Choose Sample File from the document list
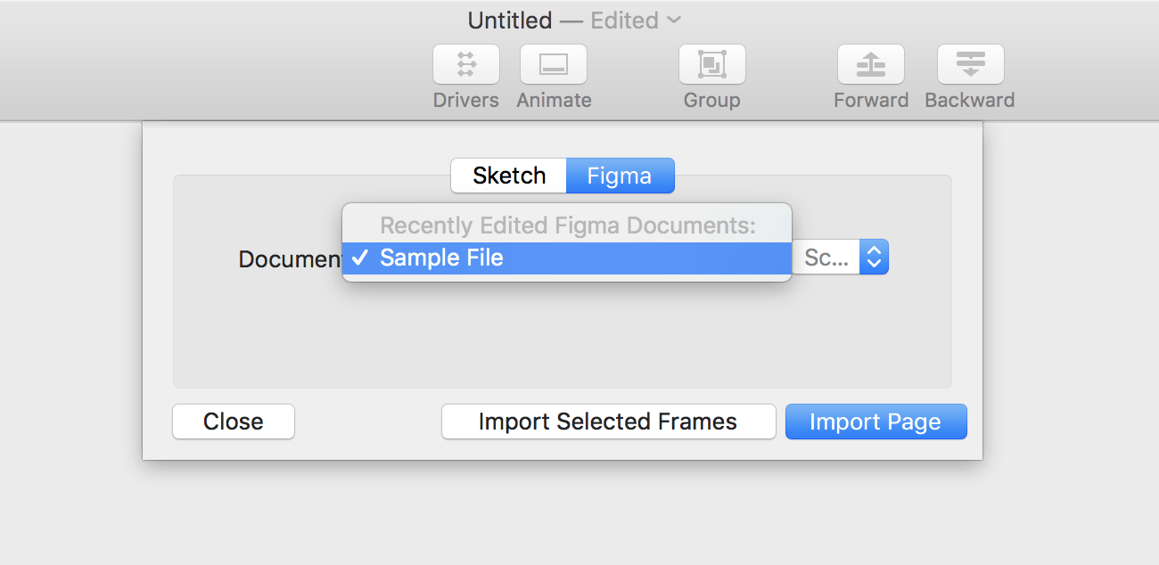 tap(442, 258)
